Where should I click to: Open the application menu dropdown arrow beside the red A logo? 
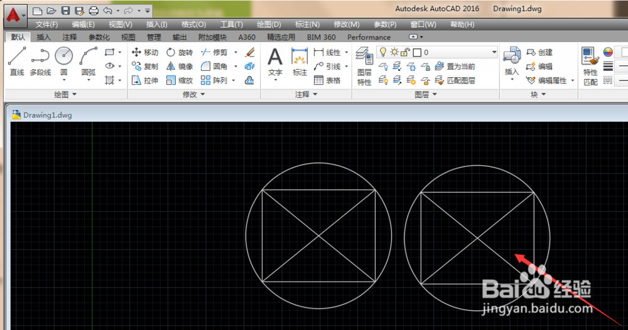pyautogui.click(x=24, y=16)
